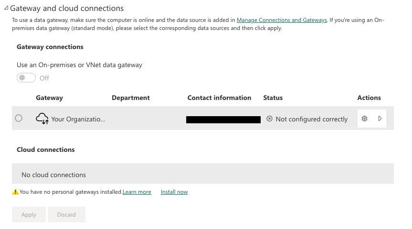Click the Contact information column header
Image resolution: width=412 pixels, height=229 pixels.
coord(219,98)
